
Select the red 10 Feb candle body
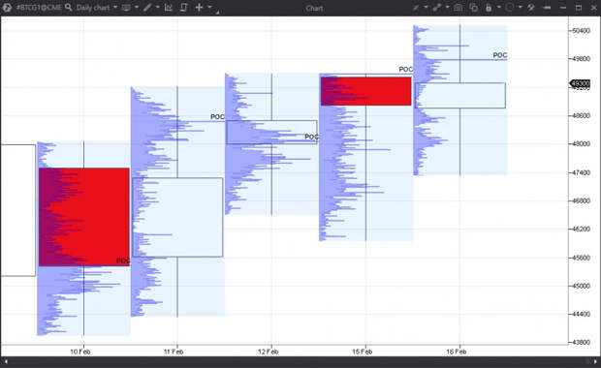(84, 217)
